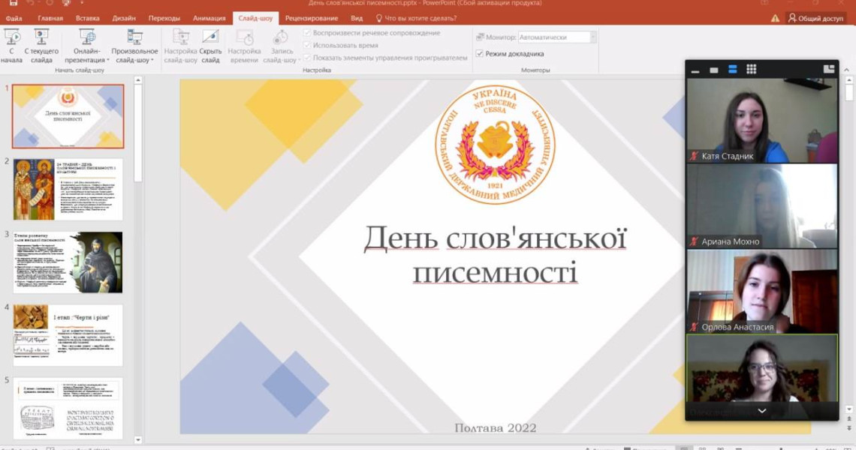The image size is (856, 450).
Task: Toggle Режим докладчика checkbox
Action: [479, 53]
